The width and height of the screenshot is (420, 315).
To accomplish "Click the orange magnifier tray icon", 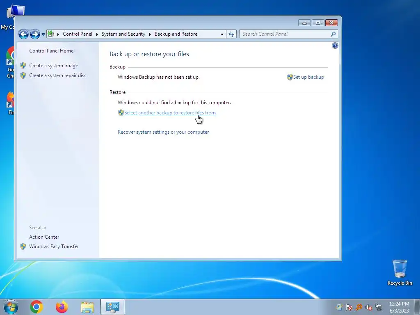I will [359, 307].
